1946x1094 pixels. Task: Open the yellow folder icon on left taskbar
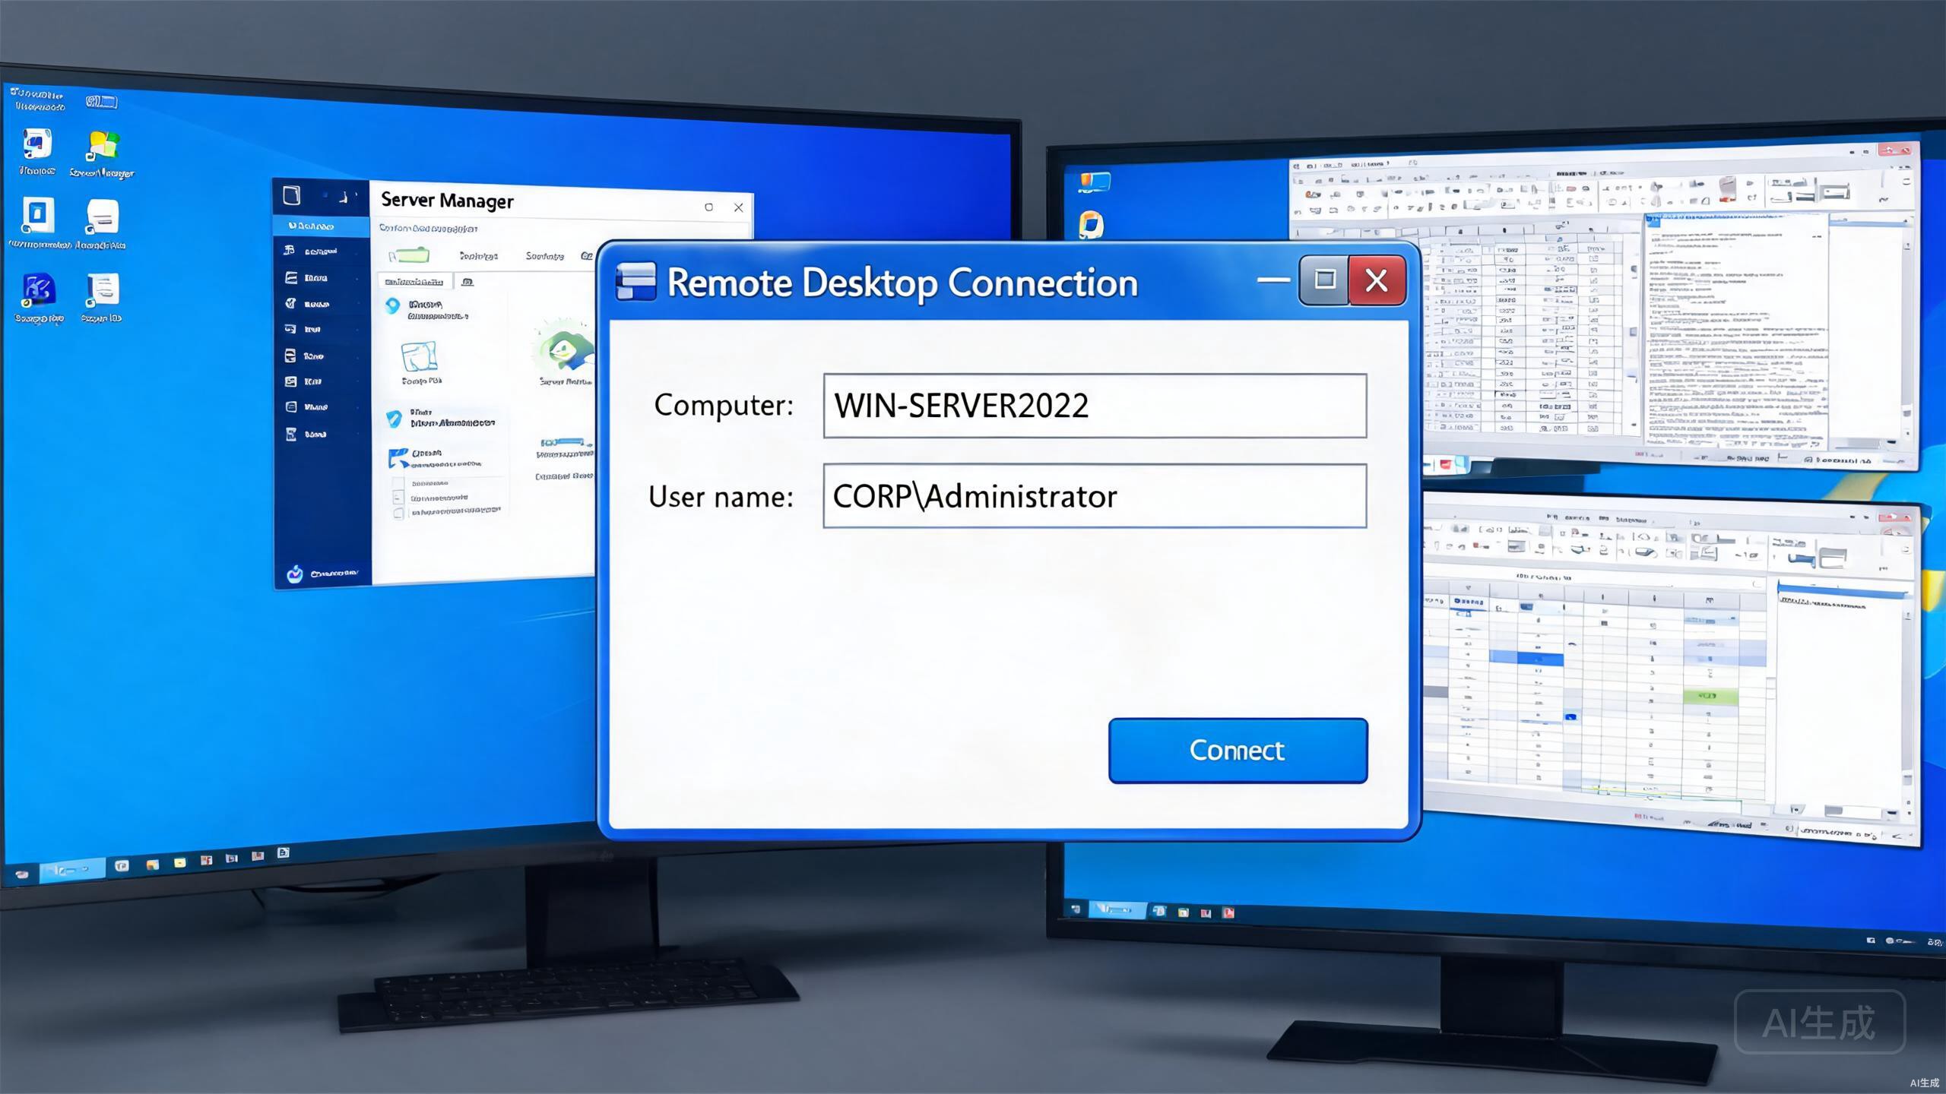pos(180,862)
